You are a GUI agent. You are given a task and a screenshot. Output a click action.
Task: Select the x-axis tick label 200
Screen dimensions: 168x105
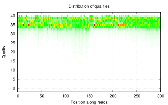click(x=113, y=96)
